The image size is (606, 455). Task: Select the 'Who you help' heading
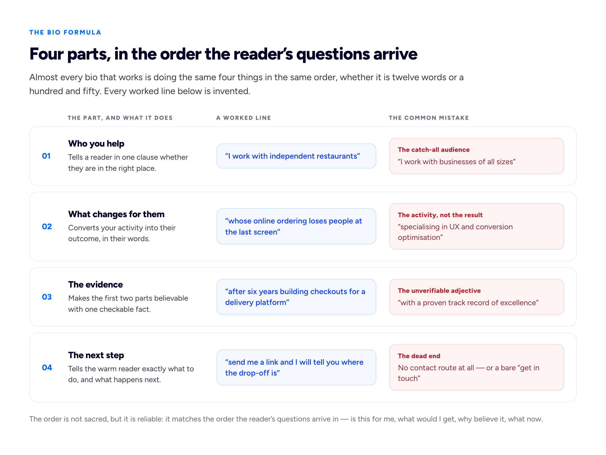tap(96, 144)
